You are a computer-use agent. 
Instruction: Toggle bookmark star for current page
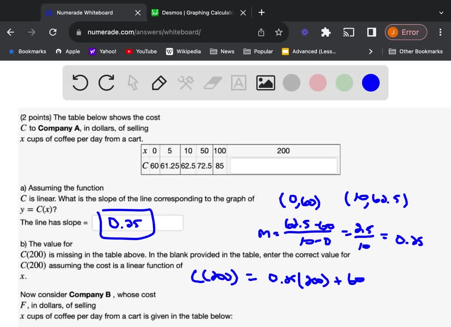(279, 32)
